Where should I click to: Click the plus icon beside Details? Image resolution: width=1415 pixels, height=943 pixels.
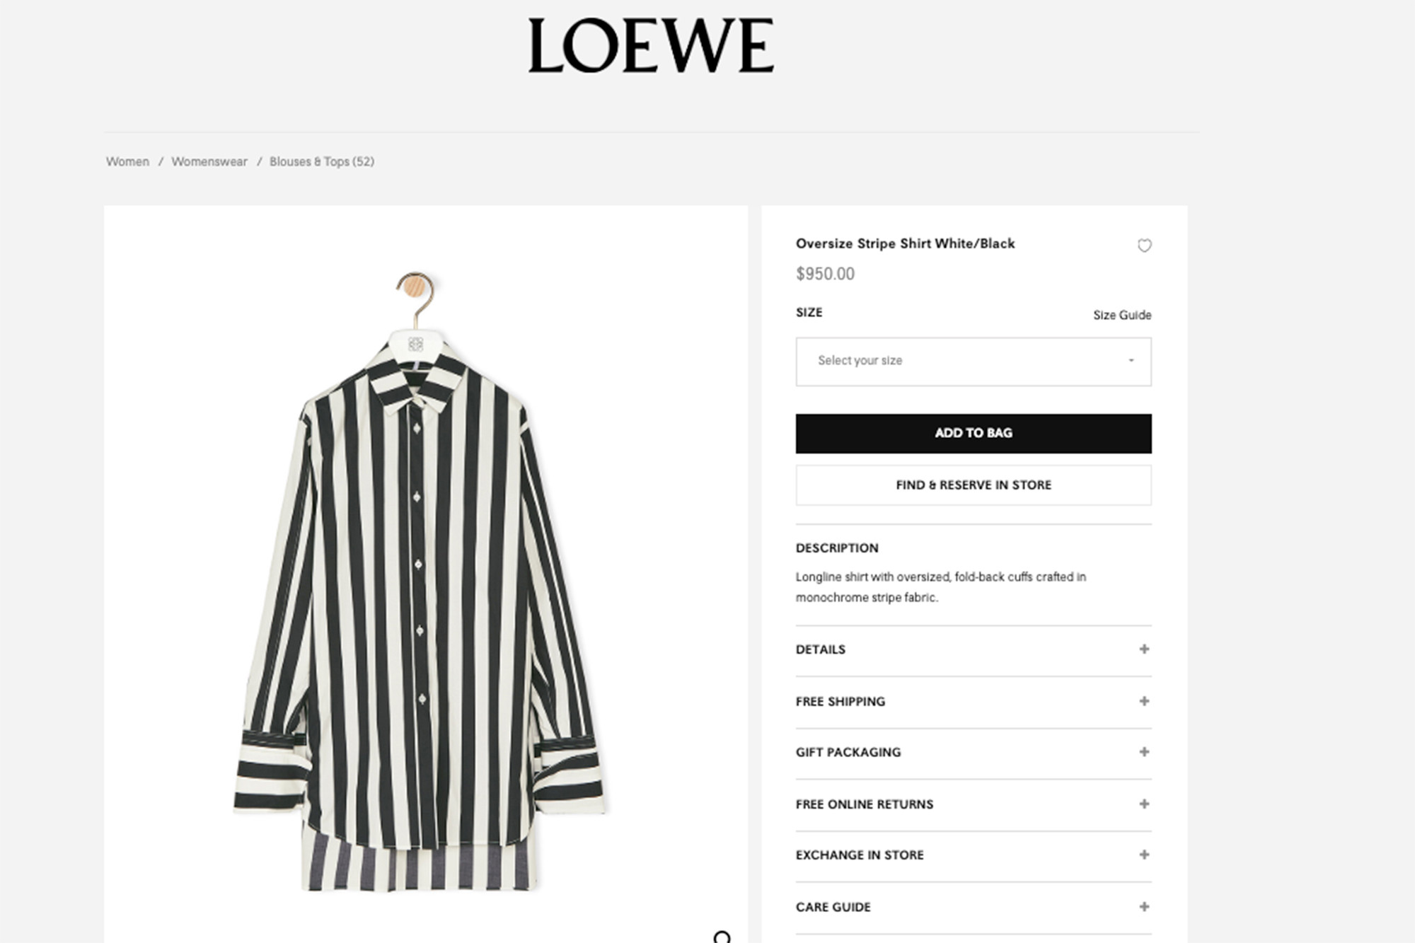pos(1144,649)
